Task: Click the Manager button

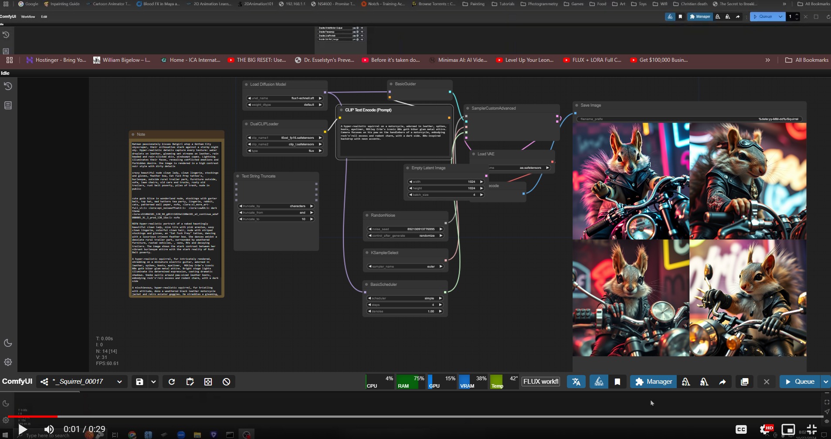Action: click(653, 382)
